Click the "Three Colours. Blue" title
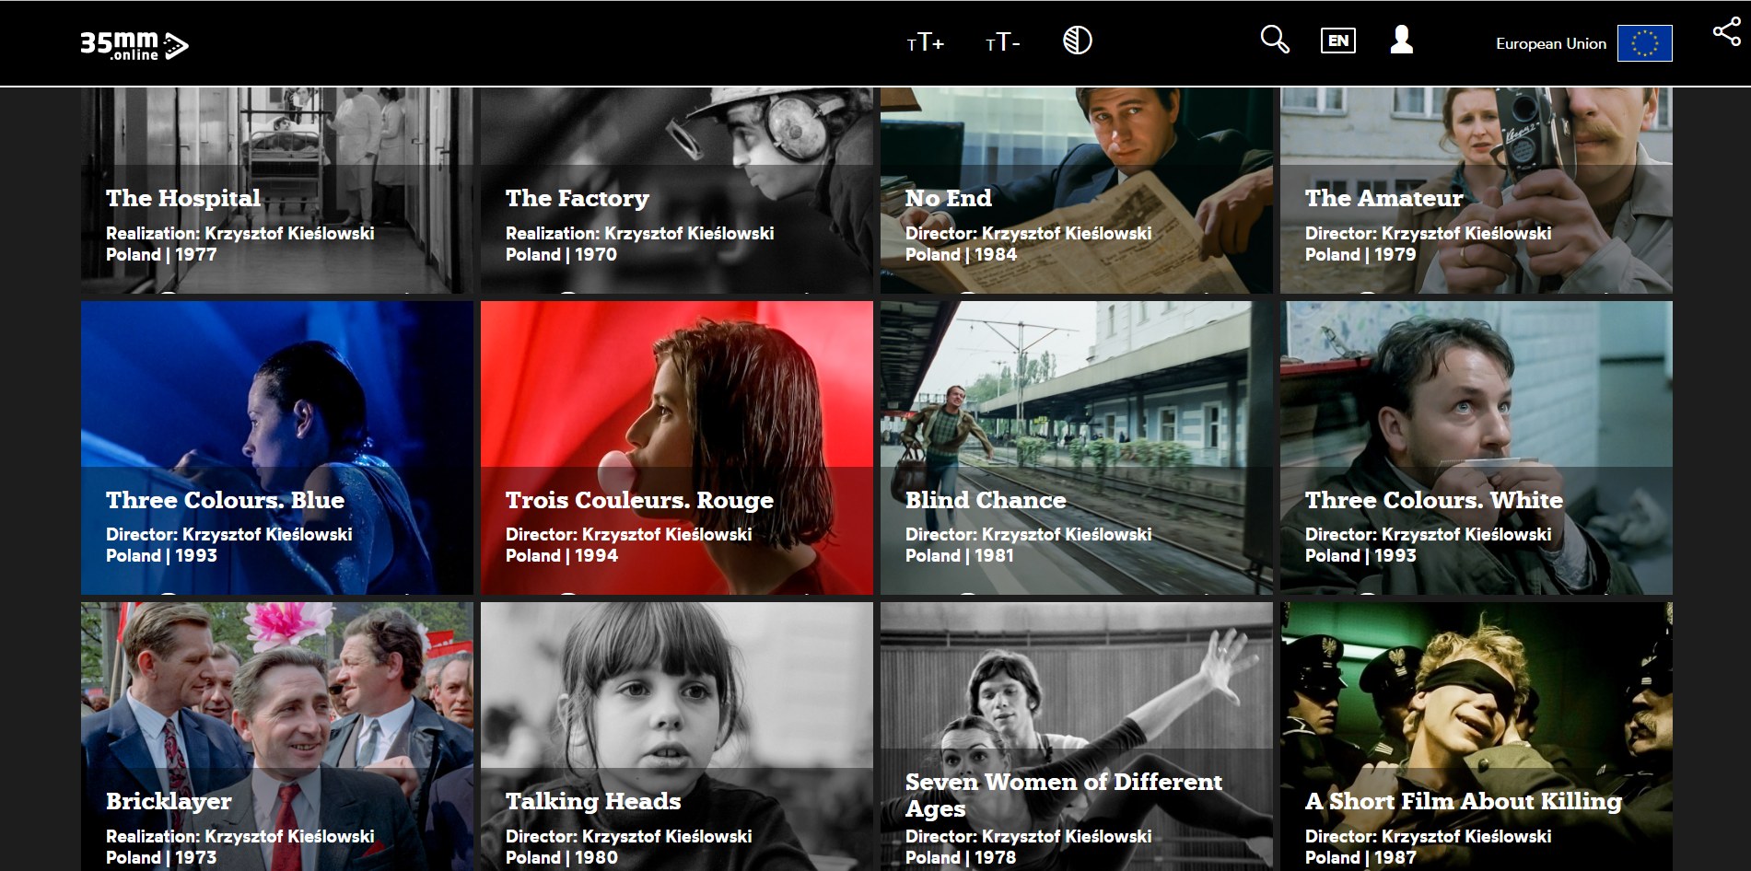Image resolution: width=1751 pixels, height=871 pixels. (225, 500)
